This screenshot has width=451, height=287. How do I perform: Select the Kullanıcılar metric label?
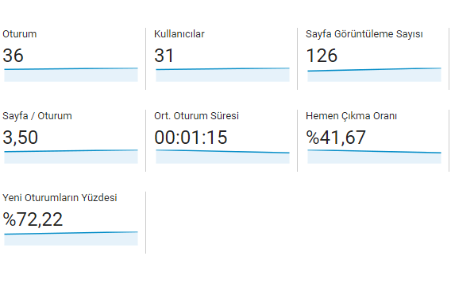click(179, 34)
